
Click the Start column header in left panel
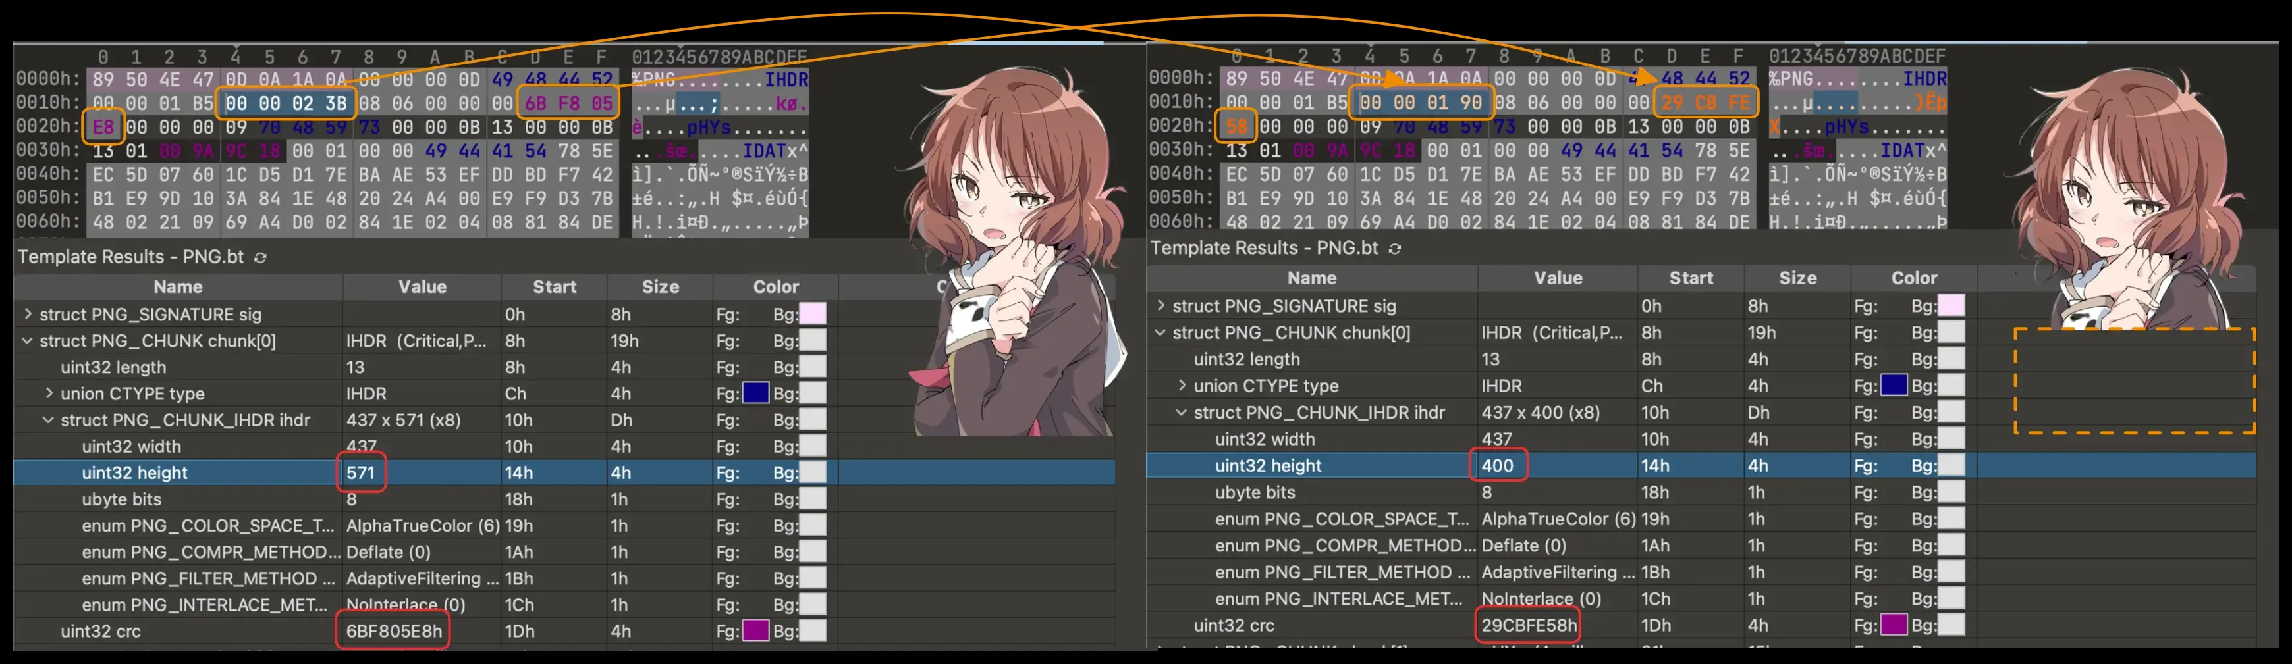tap(555, 286)
